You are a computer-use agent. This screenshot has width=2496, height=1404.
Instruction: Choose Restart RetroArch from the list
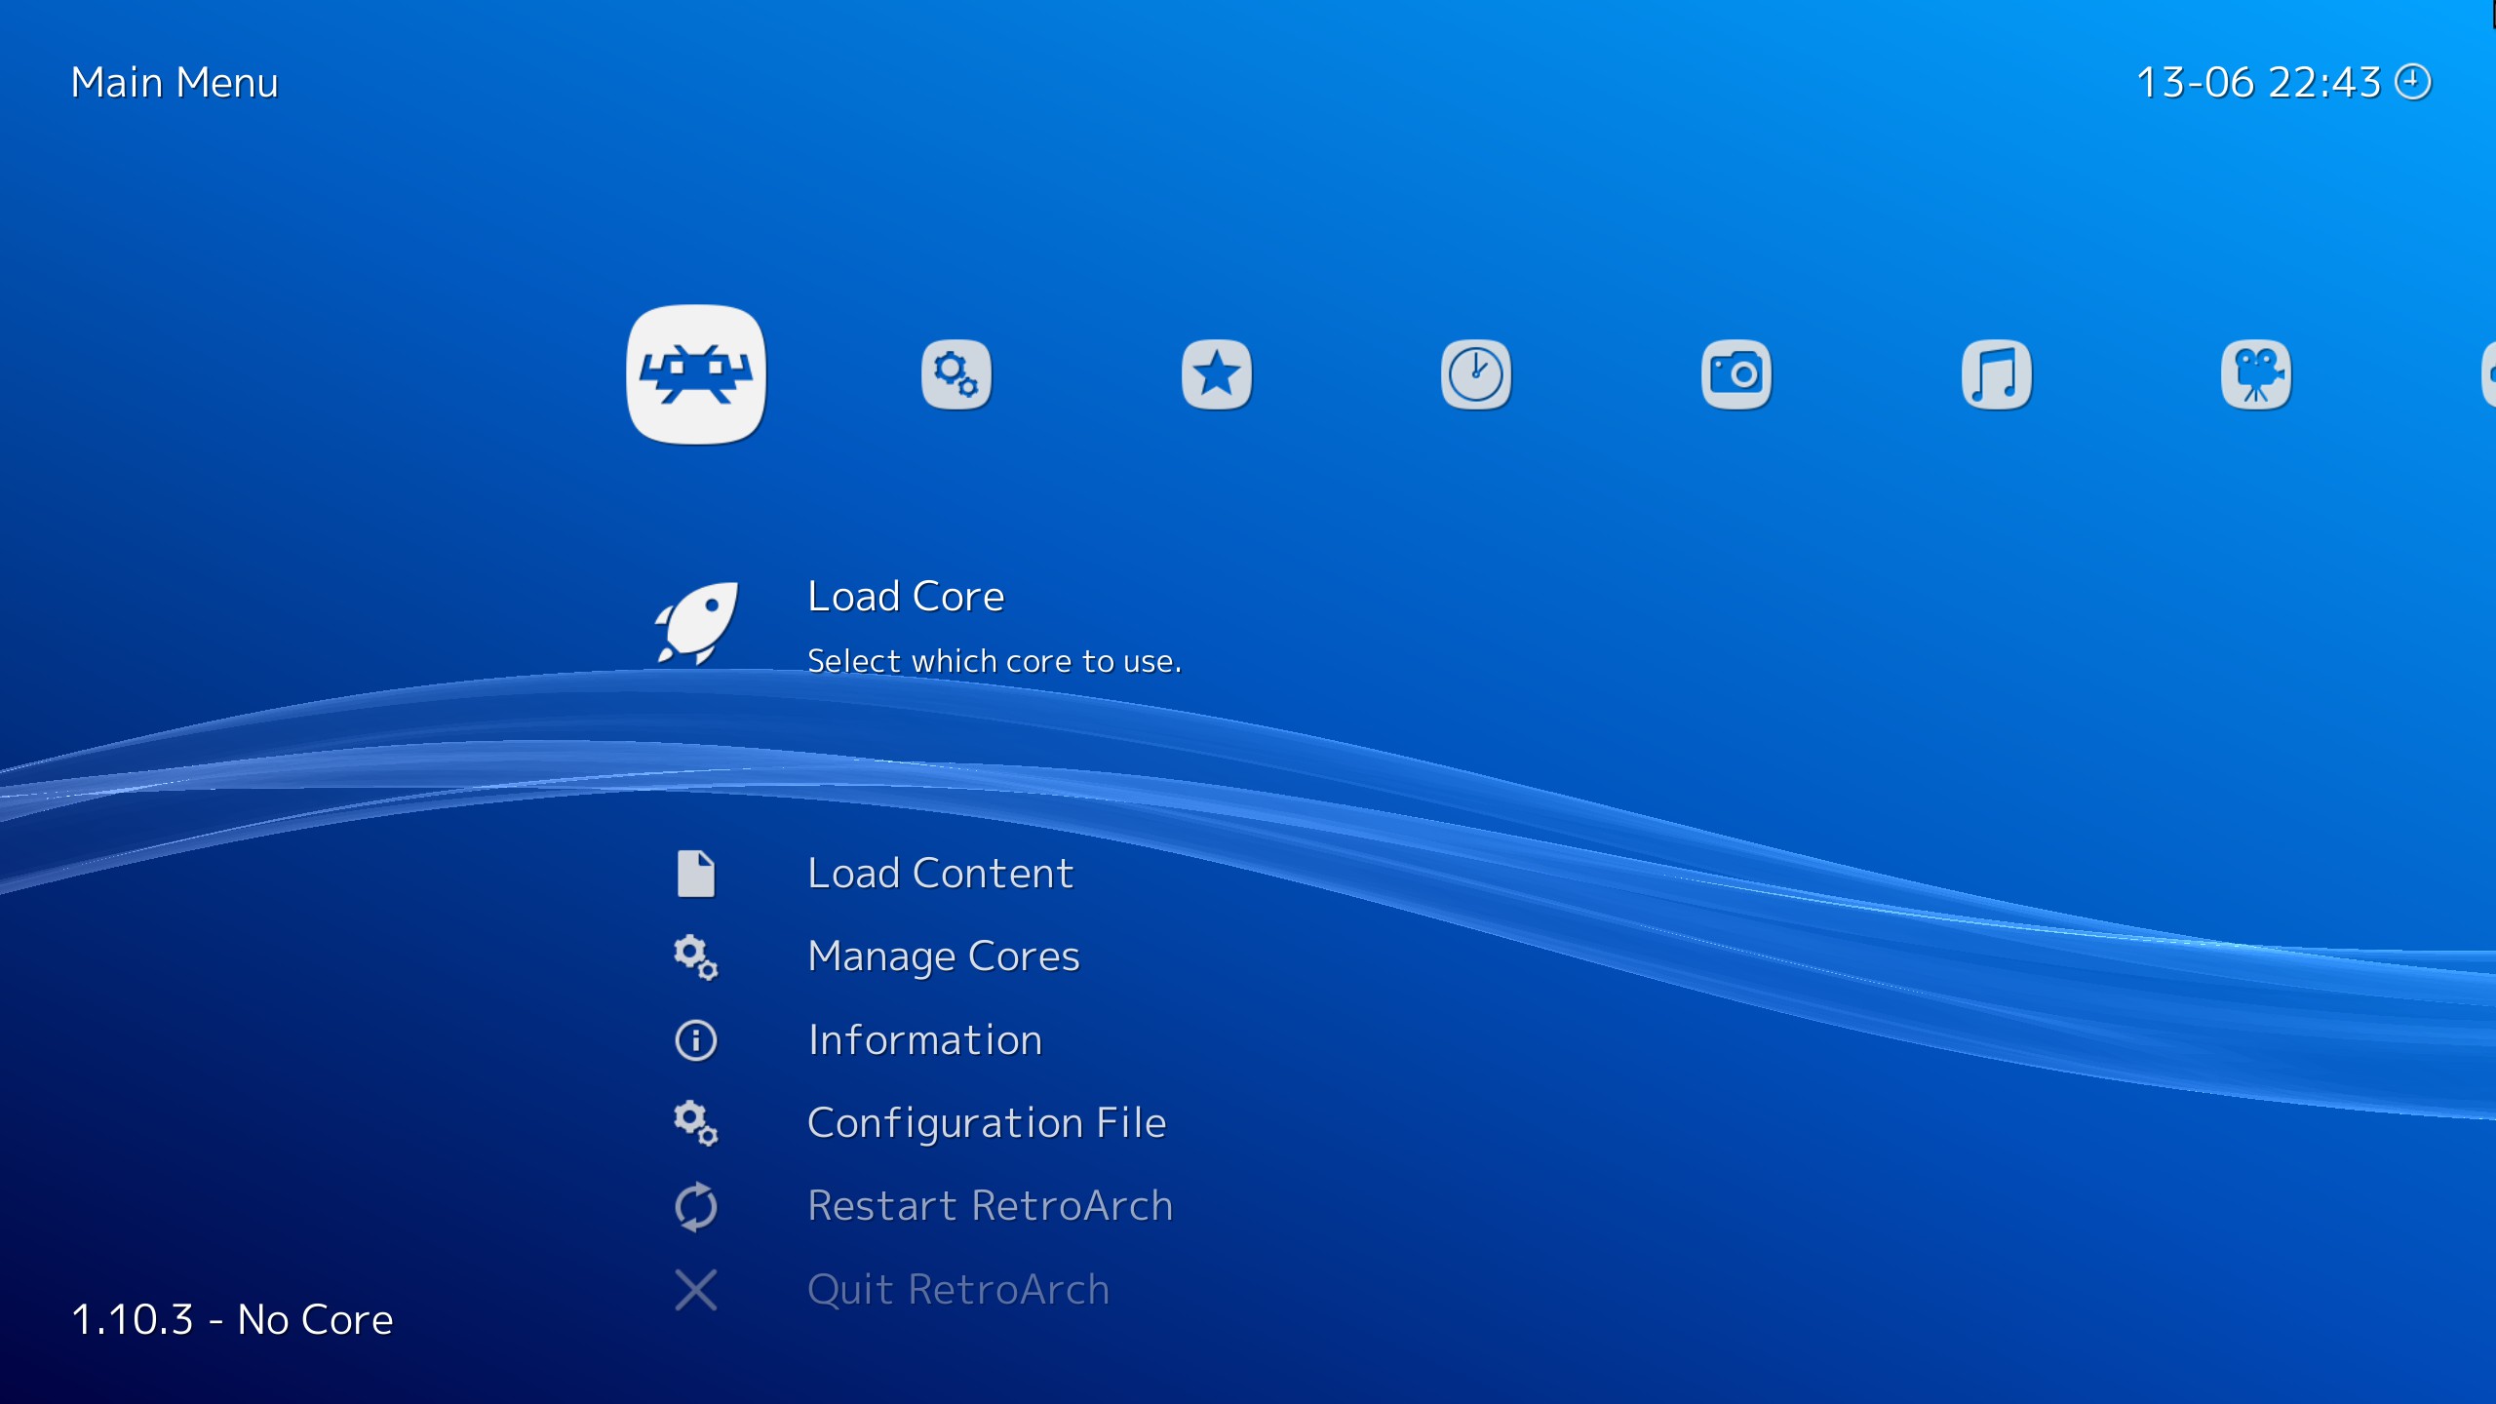click(990, 1207)
